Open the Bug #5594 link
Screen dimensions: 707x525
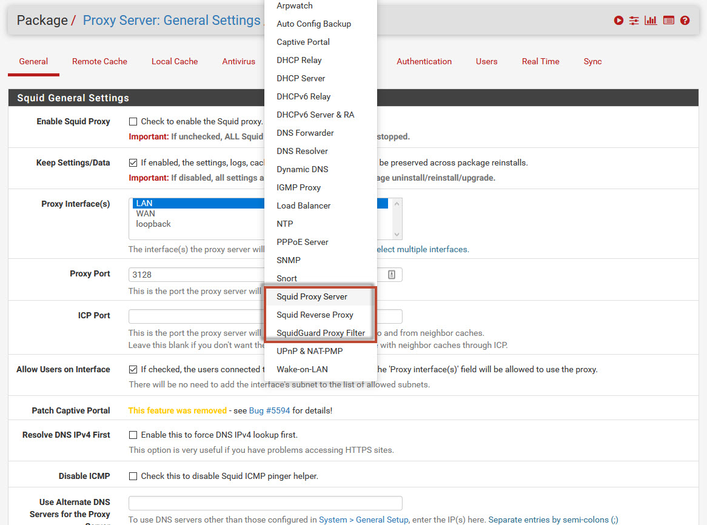click(270, 410)
